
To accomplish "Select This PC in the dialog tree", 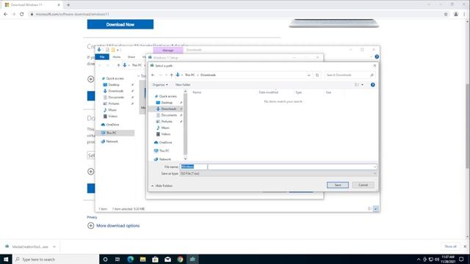I will coord(162,151).
